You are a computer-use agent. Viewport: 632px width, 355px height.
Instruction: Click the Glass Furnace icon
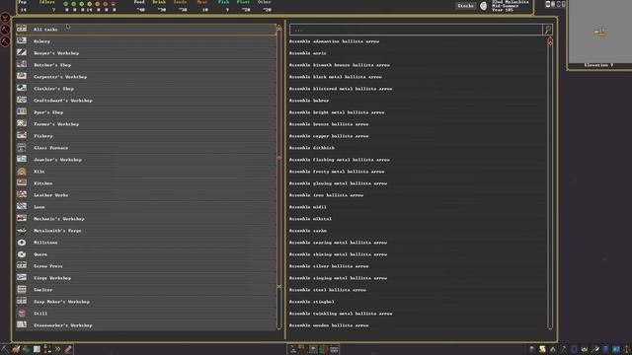pyautogui.click(x=22, y=147)
